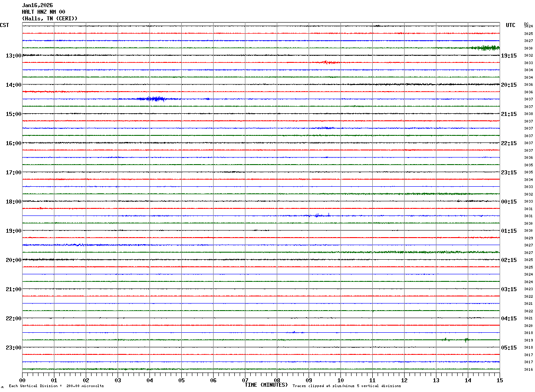The image size is (535, 392).
Task: Click minute 15 on the time axis
Action: pyautogui.click(x=500, y=380)
